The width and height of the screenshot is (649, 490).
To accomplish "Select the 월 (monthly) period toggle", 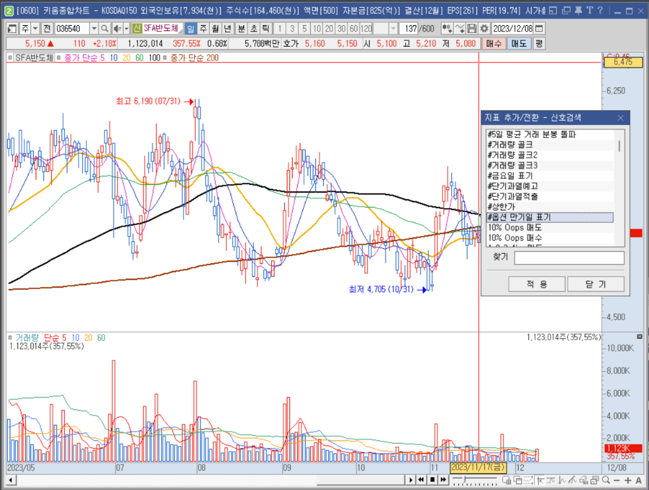I will [215, 29].
